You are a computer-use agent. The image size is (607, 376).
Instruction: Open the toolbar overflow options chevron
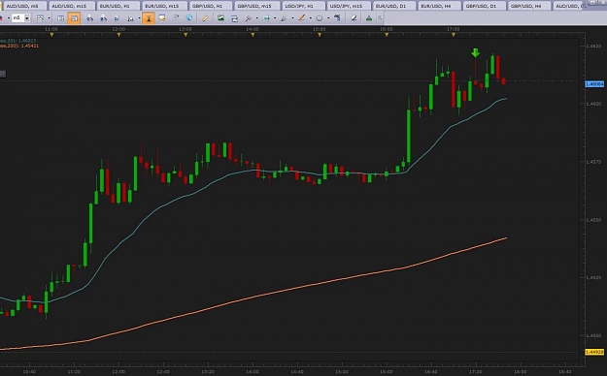(x=380, y=17)
